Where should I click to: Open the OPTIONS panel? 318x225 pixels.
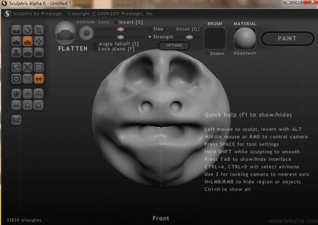pos(174,46)
